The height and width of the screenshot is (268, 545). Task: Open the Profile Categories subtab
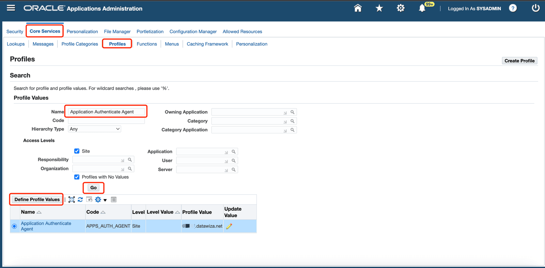[80, 44]
